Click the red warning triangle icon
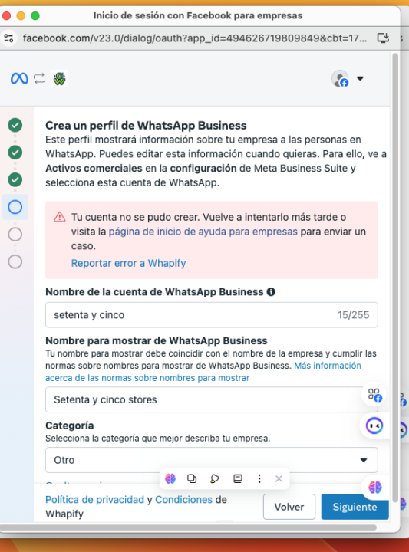The image size is (409, 552). [60, 217]
